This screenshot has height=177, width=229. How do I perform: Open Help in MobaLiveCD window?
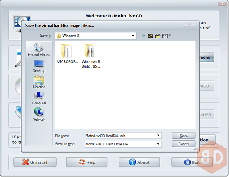(87, 162)
